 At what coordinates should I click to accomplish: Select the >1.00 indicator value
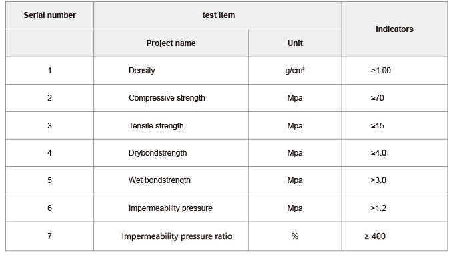point(381,71)
